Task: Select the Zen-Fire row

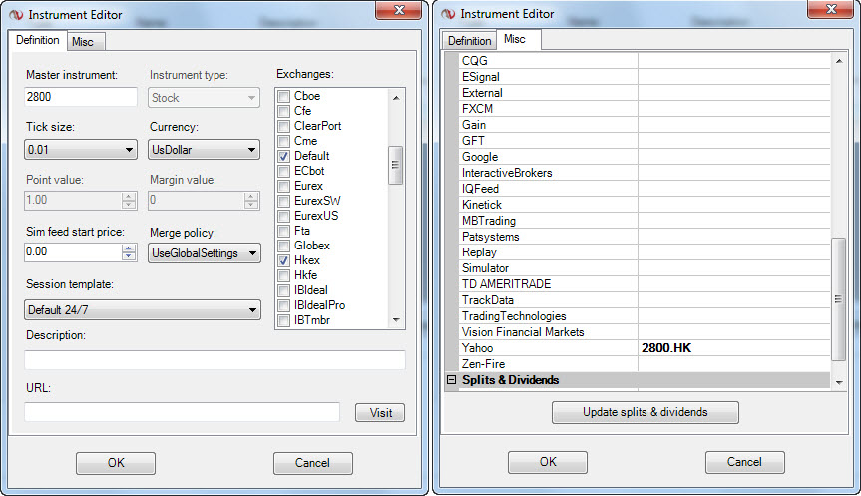Action: point(645,364)
